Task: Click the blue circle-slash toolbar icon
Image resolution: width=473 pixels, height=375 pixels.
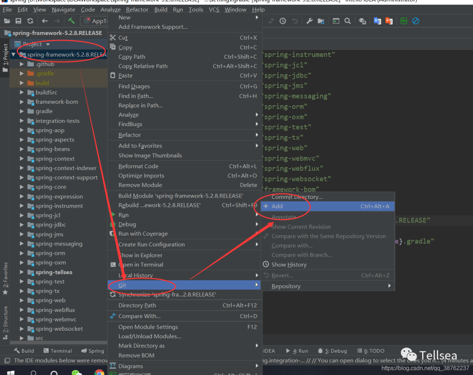Action: 416,21
